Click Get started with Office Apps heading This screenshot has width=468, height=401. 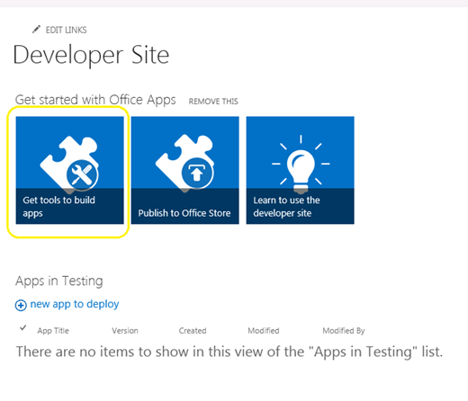95,100
